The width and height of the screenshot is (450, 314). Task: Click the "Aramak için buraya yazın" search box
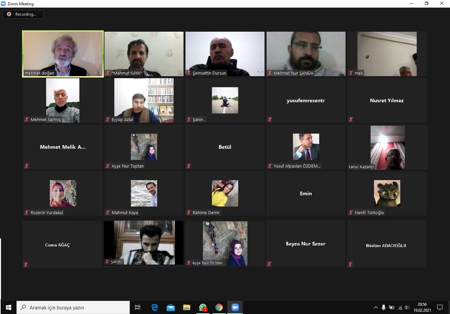pyautogui.click(x=73, y=307)
